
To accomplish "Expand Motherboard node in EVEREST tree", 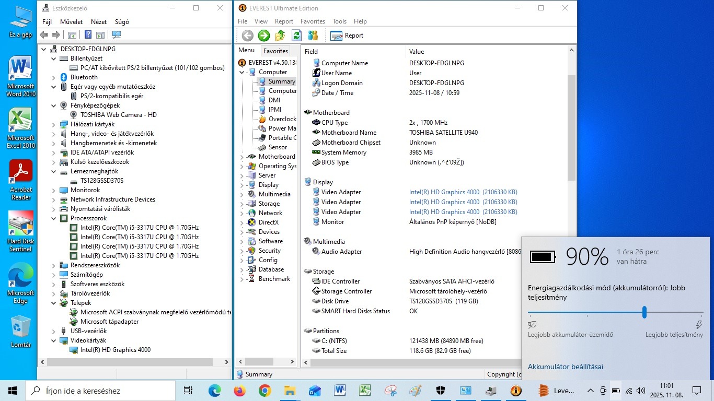I will tap(242, 157).
